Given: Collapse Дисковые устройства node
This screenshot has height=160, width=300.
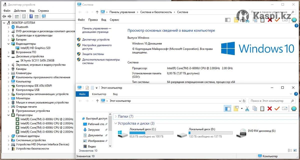Looking at the screenshot, I should pos(8,56).
